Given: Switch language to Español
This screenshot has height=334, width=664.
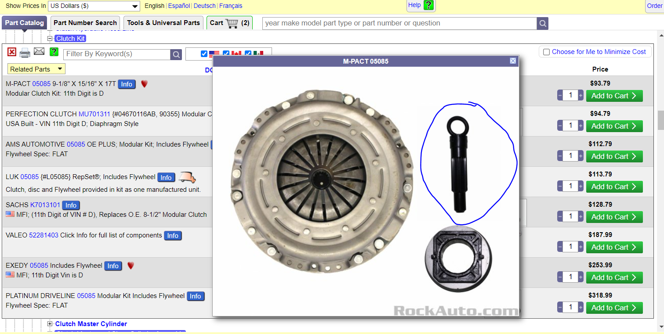Looking at the screenshot, I should (179, 6).
